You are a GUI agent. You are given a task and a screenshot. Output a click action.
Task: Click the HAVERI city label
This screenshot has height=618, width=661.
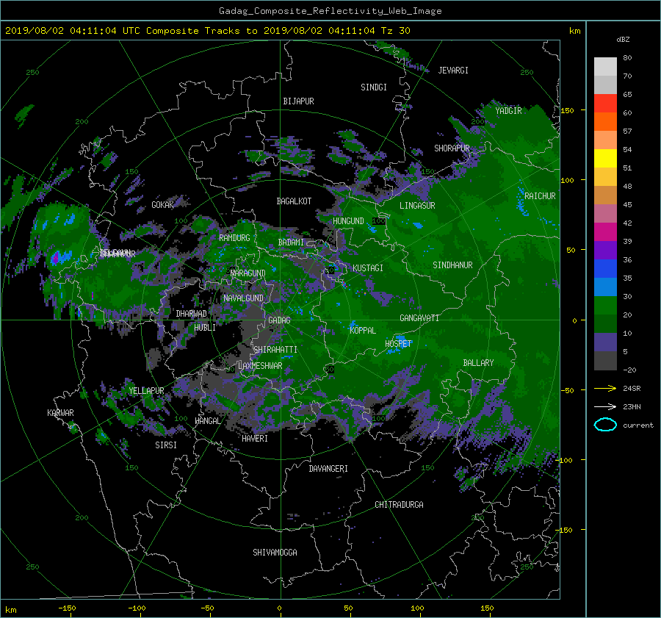tap(255, 439)
